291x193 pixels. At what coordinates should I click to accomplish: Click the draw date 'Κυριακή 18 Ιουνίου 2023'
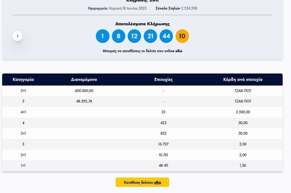click(x=128, y=8)
